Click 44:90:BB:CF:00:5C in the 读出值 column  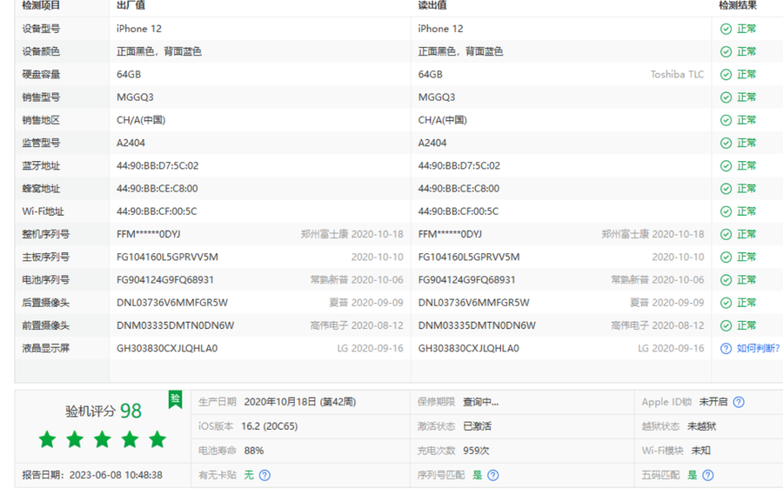click(x=458, y=211)
